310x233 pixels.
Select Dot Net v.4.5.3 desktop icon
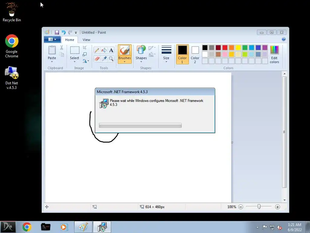[12, 78]
